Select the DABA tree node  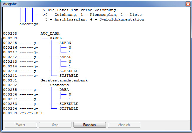[64, 90]
